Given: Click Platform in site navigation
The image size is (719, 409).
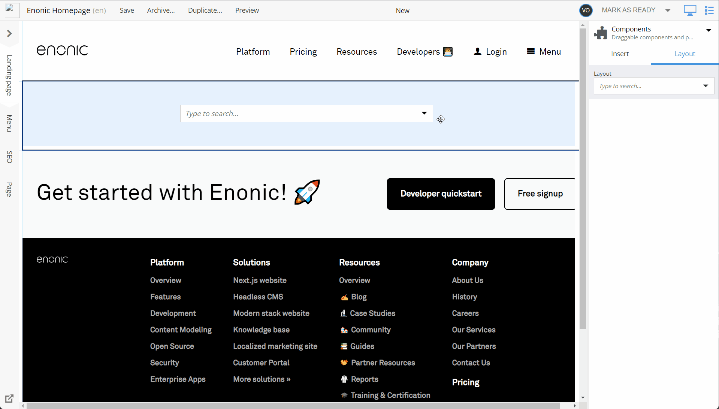Looking at the screenshot, I should (x=253, y=52).
